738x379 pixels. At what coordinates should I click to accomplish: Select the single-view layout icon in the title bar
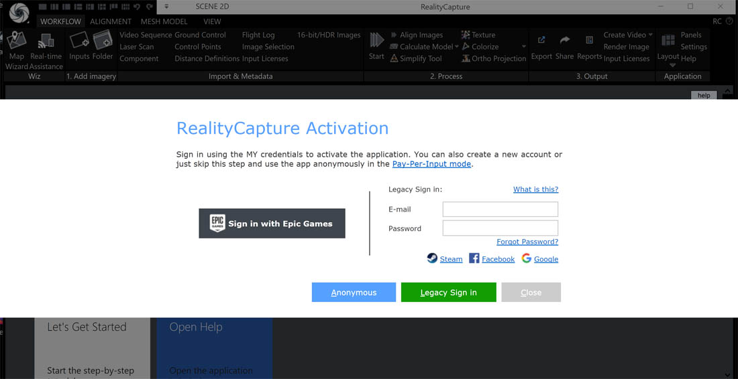(42, 7)
